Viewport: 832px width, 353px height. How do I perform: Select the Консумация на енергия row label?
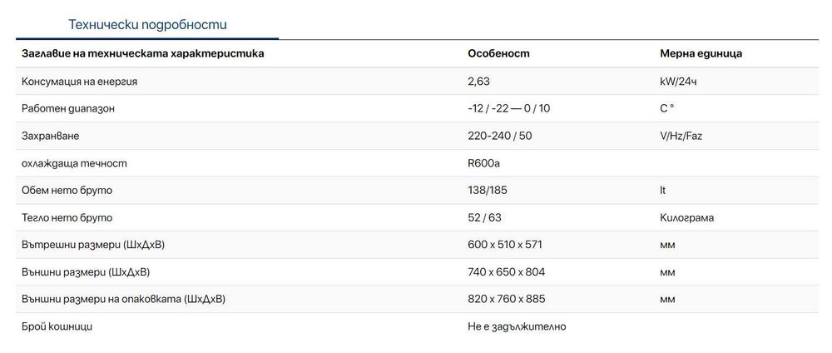tap(79, 81)
